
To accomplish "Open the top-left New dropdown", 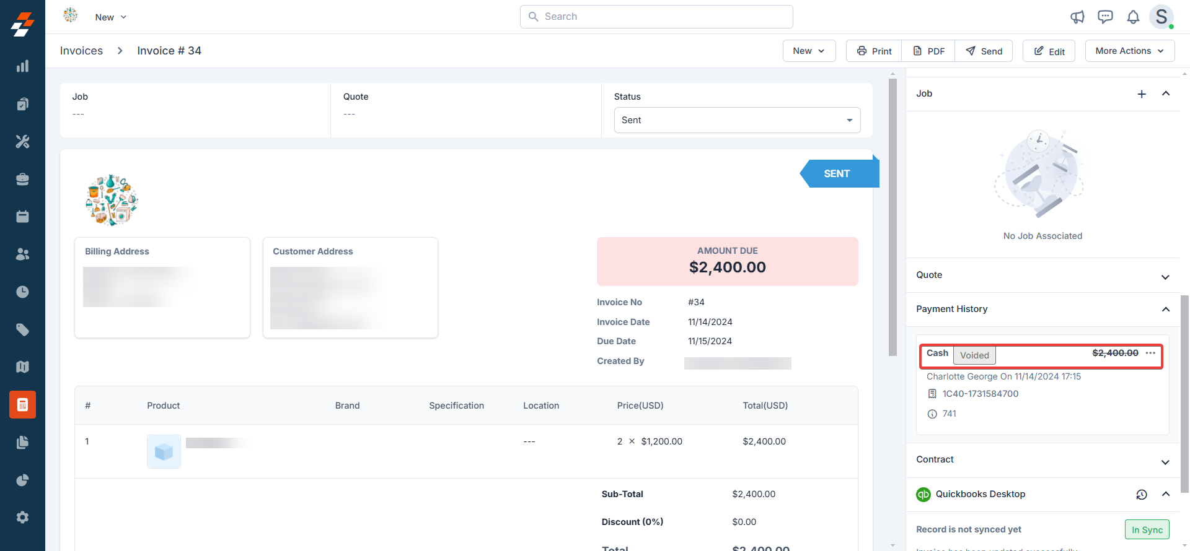I will (110, 17).
